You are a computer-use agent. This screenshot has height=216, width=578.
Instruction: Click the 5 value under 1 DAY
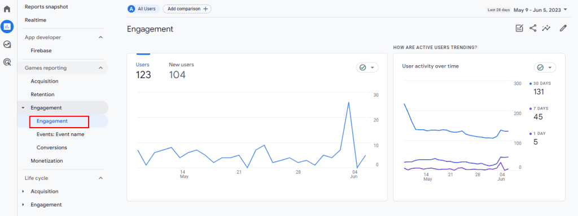point(536,142)
